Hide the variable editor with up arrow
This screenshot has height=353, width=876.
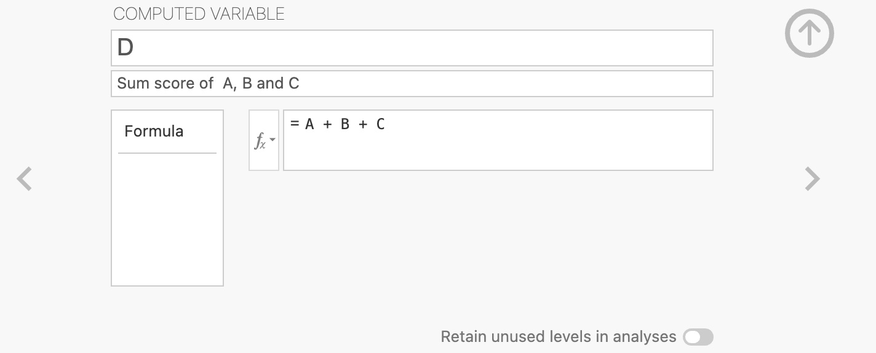click(x=809, y=33)
